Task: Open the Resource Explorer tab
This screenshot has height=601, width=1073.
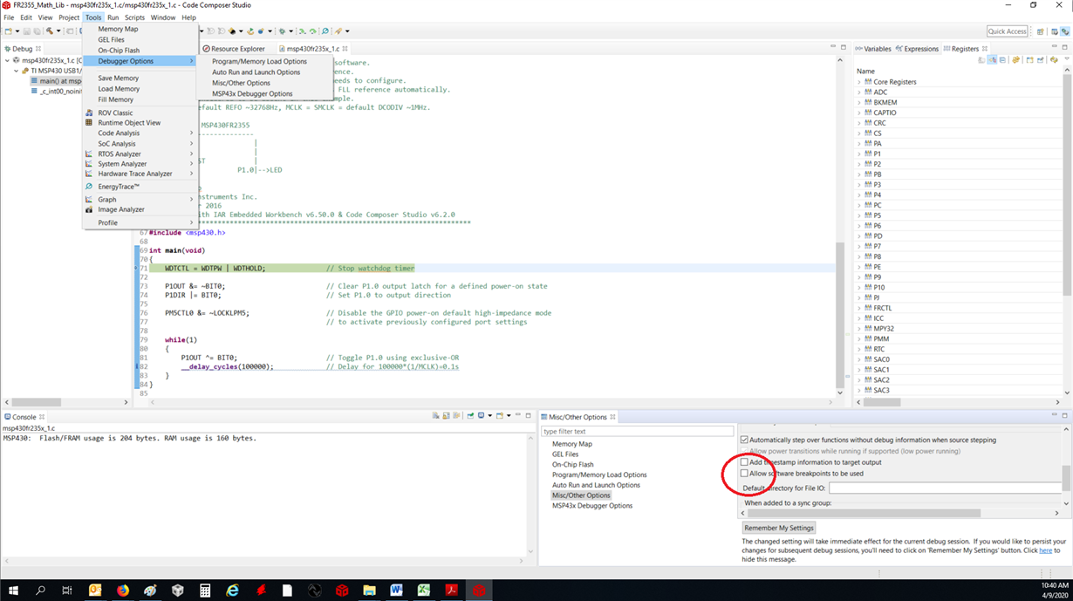Action: click(x=233, y=49)
